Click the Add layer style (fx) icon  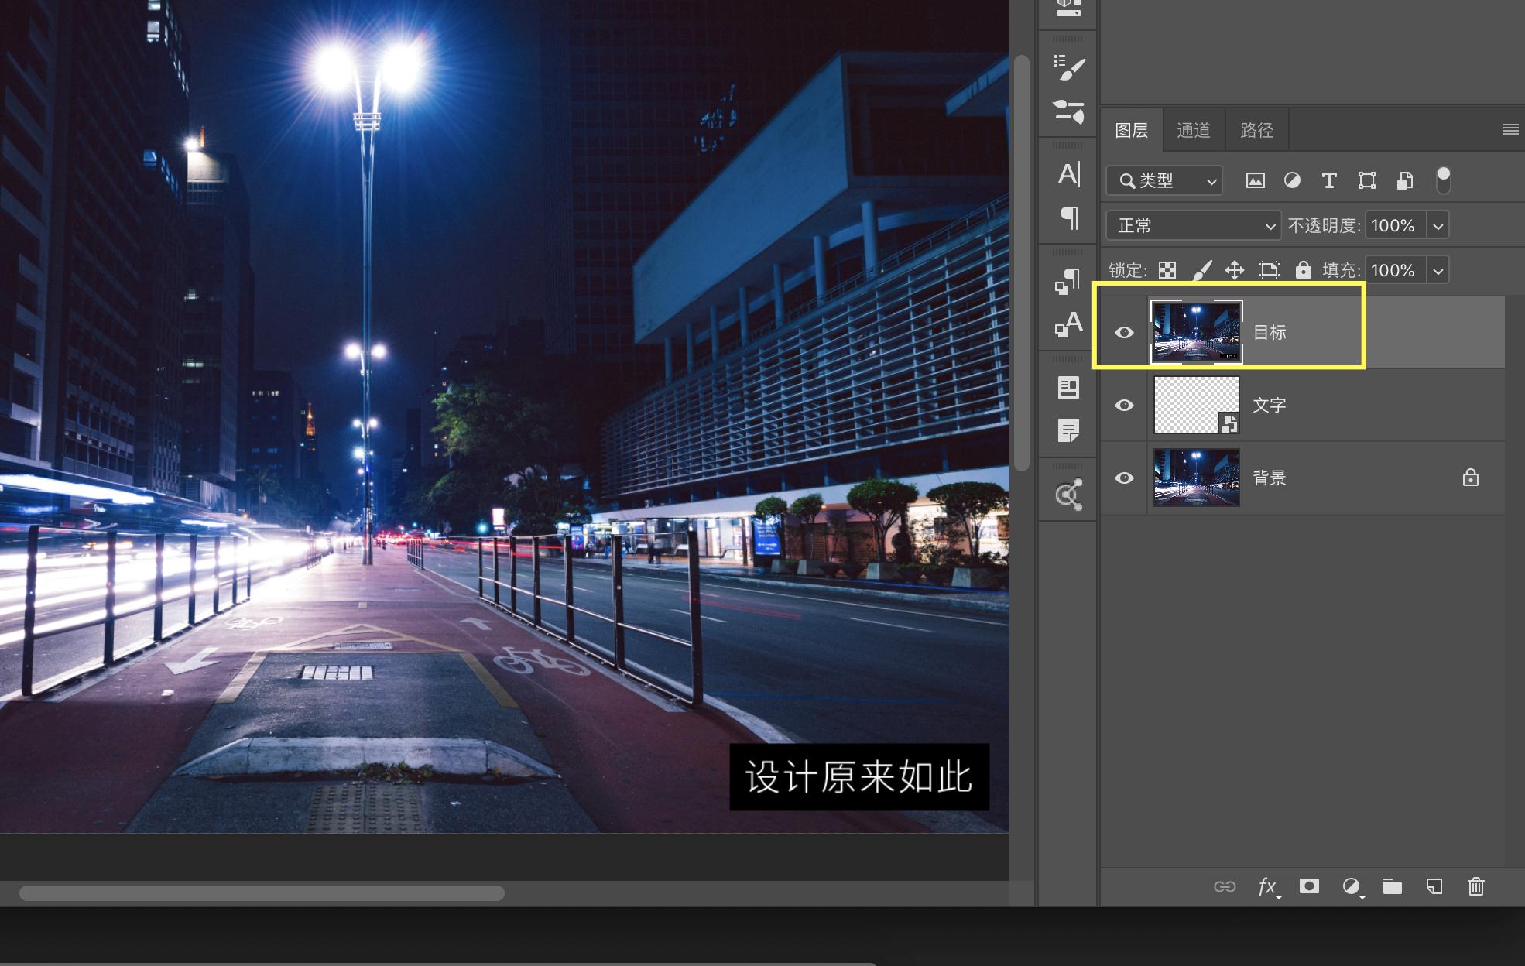[1268, 887]
